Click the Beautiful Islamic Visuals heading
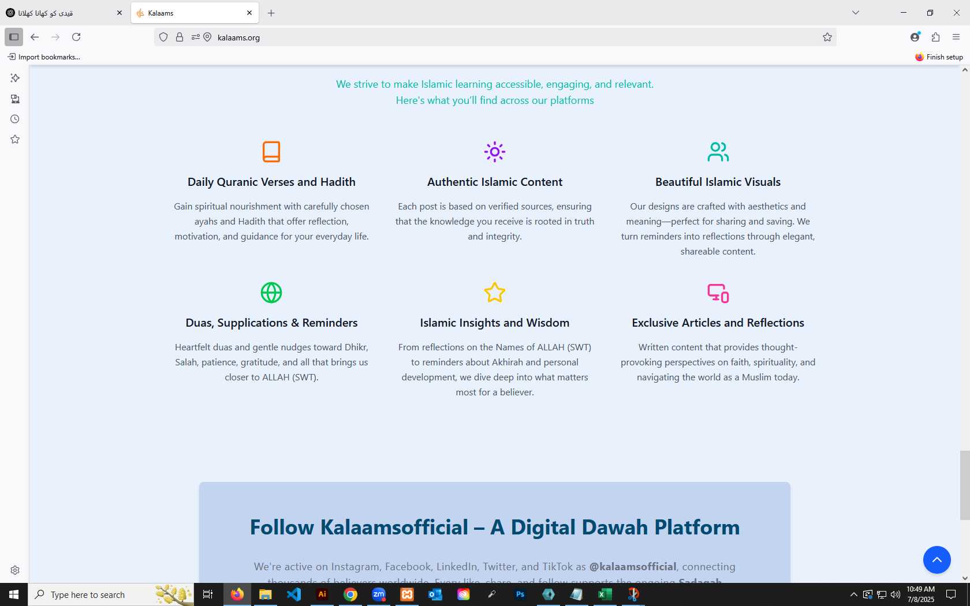 (x=718, y=182)
